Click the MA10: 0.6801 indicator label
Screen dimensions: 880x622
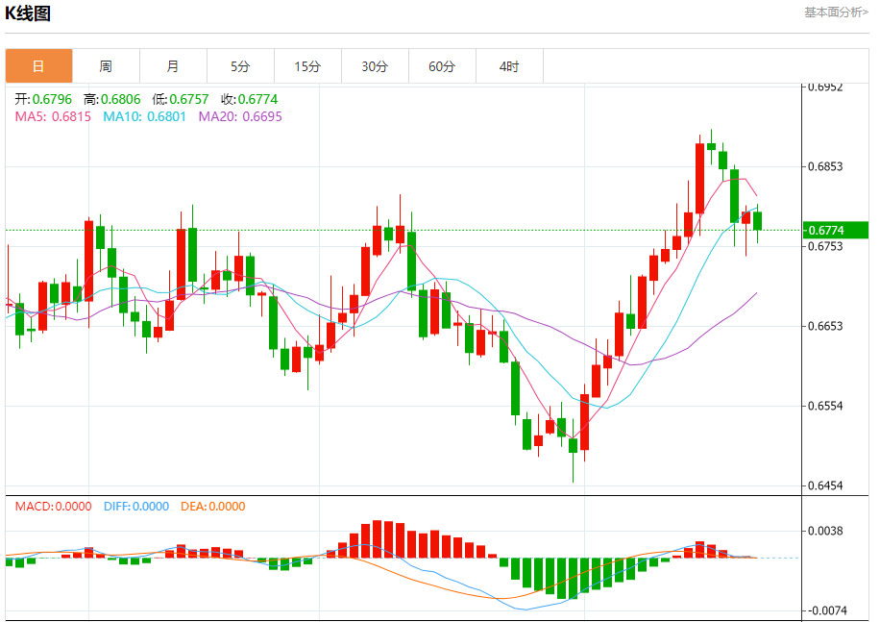[x=144, y=116]
